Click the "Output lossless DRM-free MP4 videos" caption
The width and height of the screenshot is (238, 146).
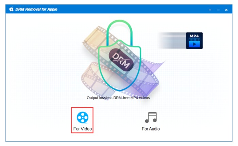(x=119, y=98)
